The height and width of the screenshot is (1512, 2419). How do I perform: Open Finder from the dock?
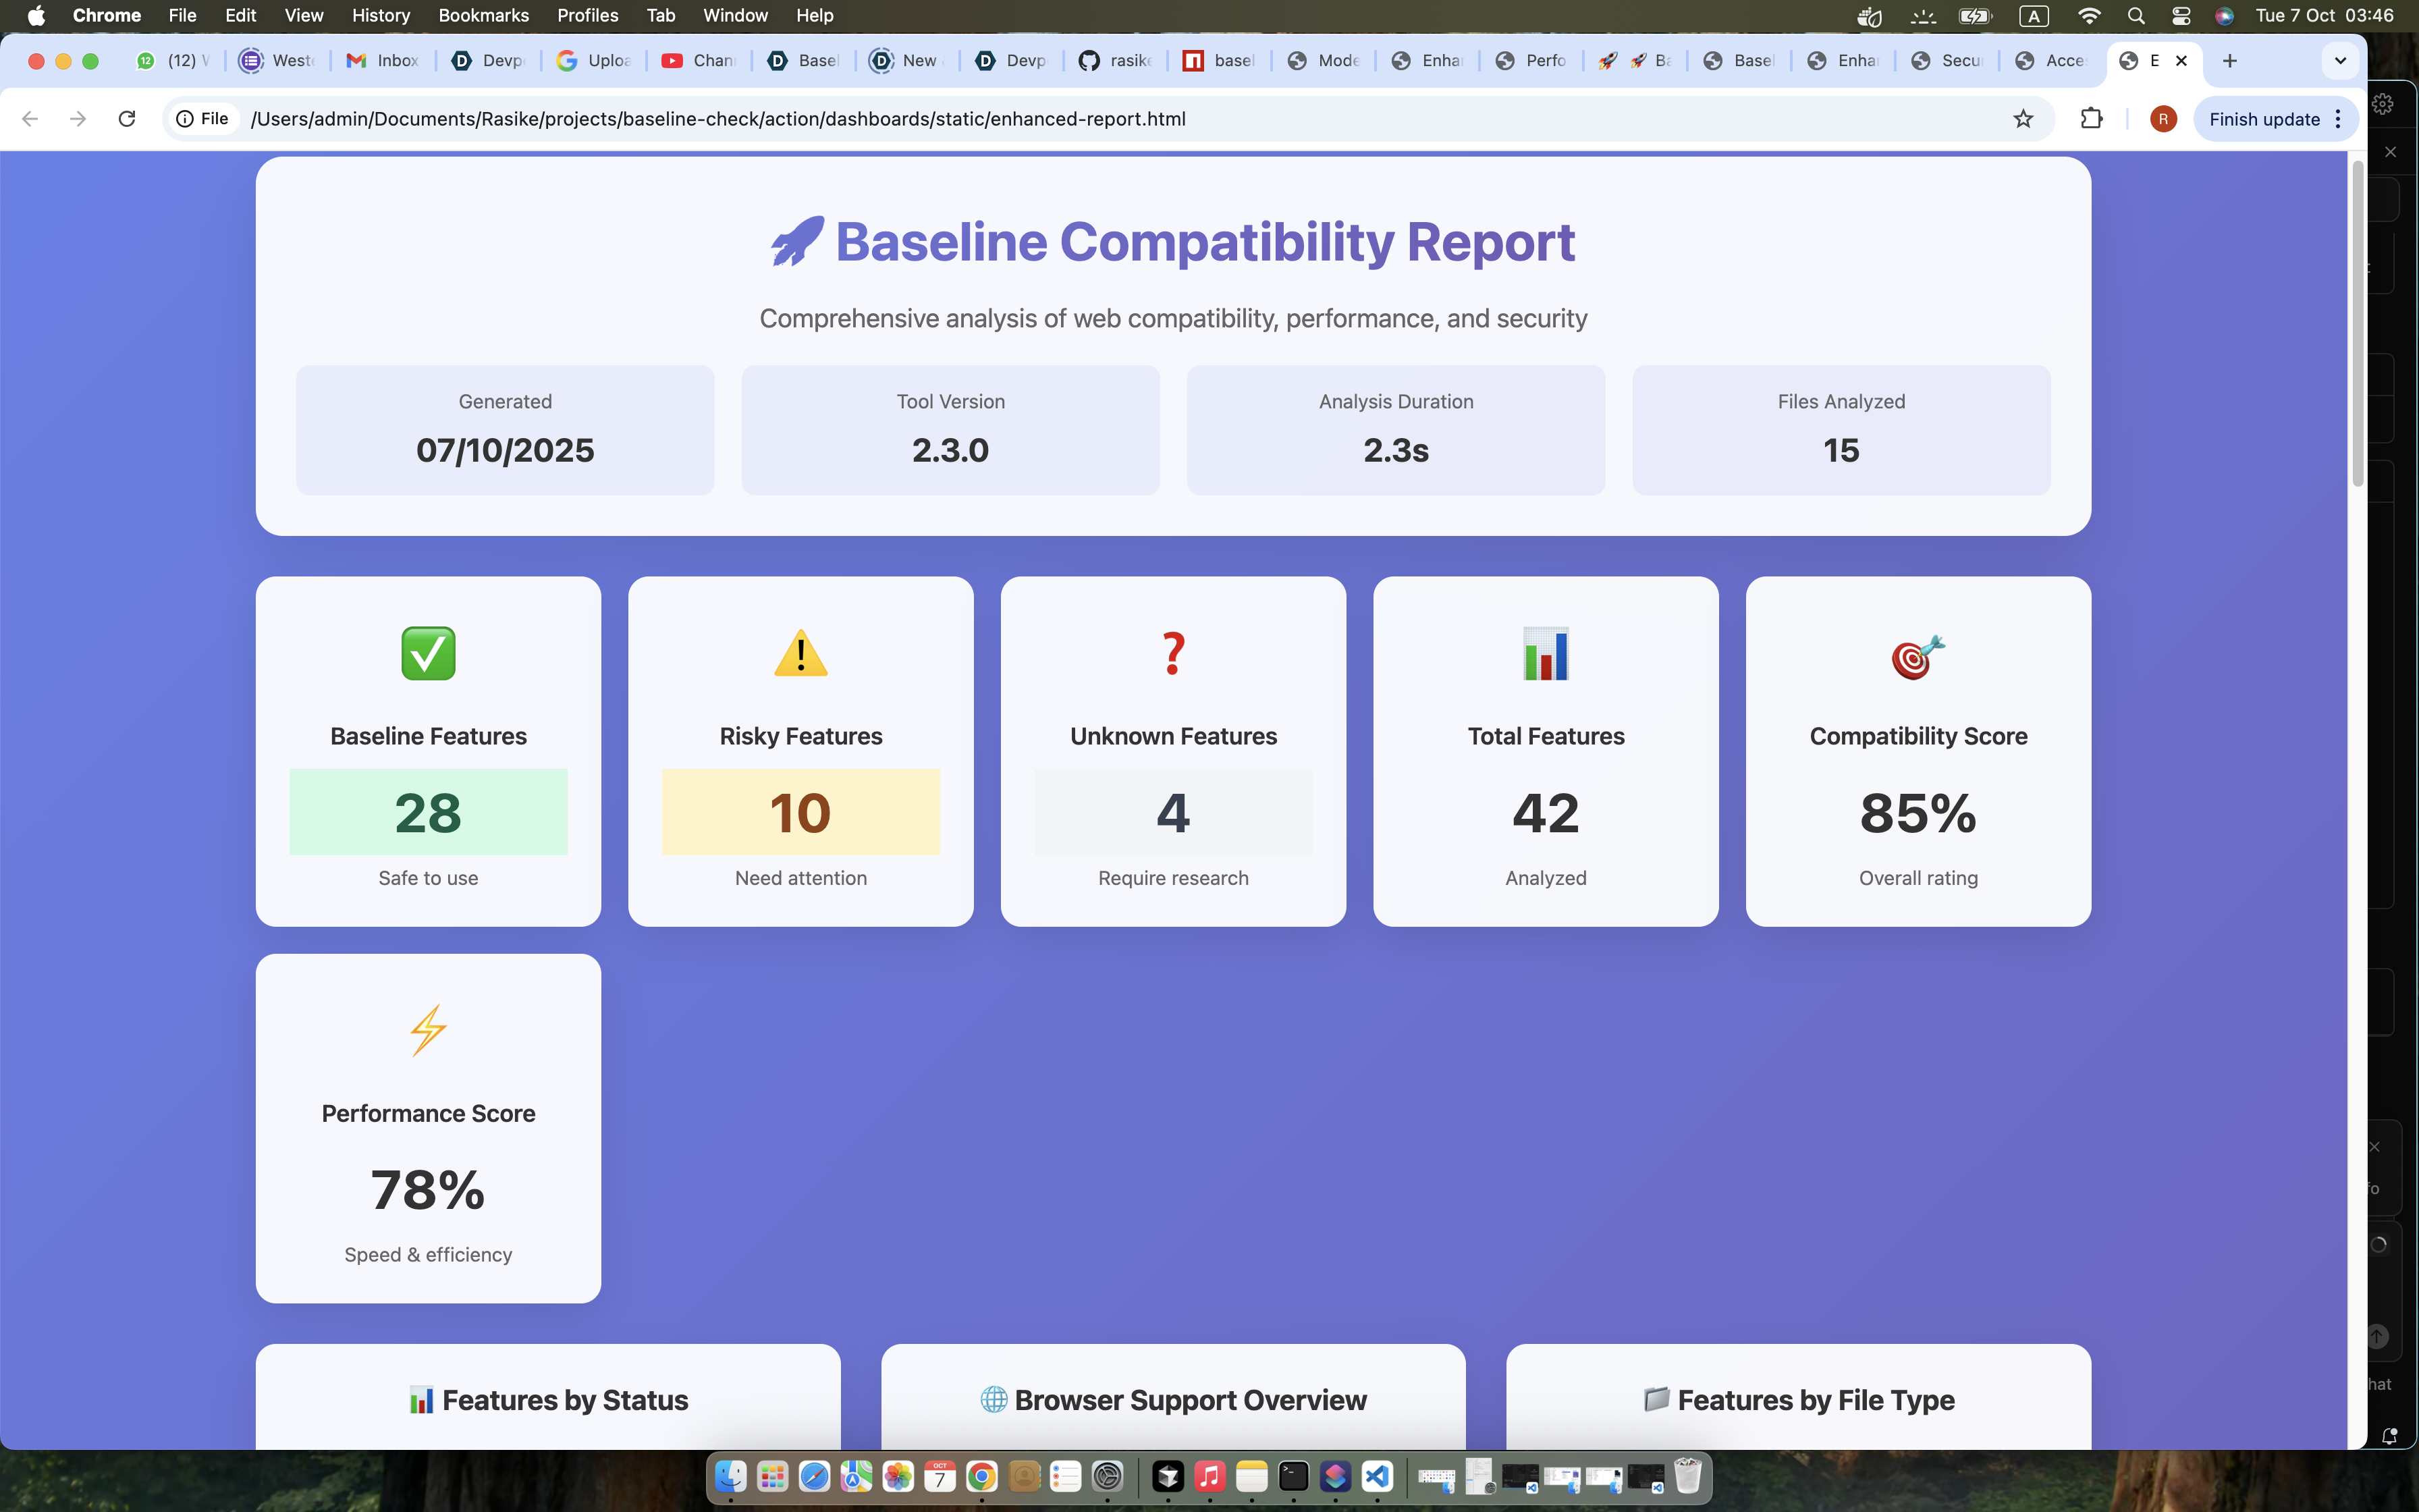(x=731, y=1476)
